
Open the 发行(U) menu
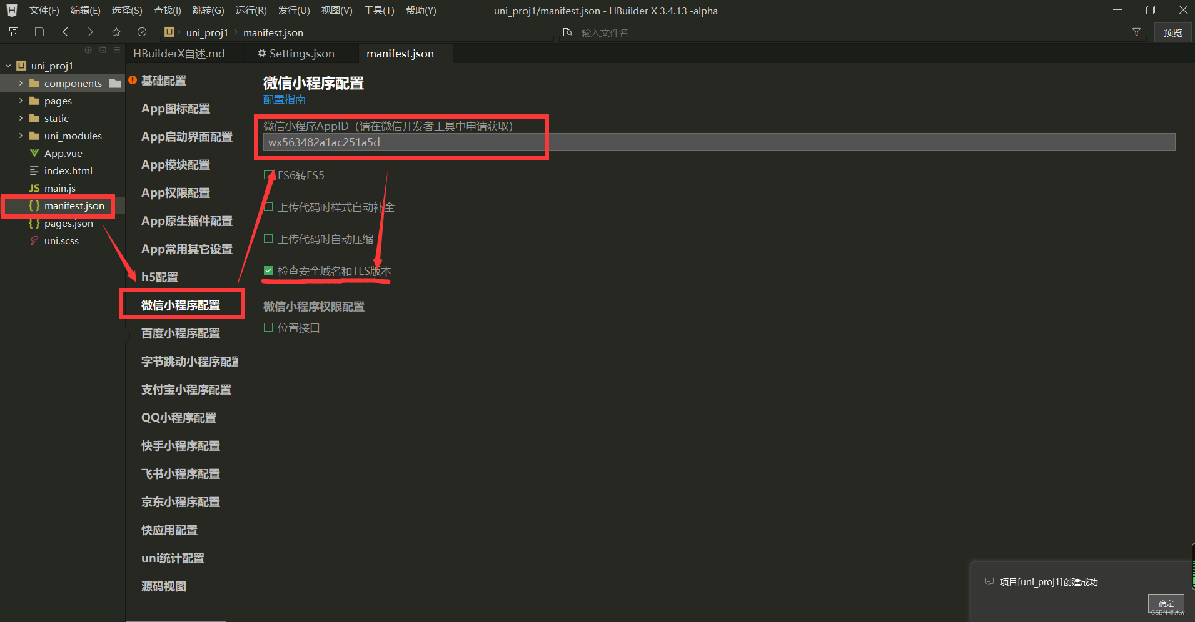pos(294,11)
